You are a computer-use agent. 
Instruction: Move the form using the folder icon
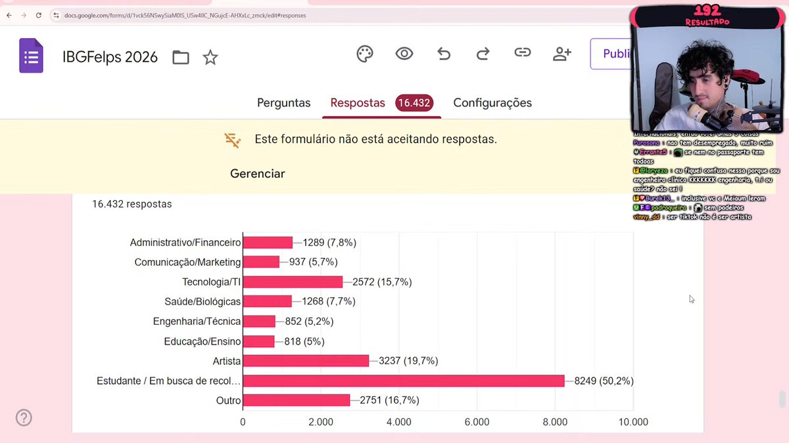coord(181,58)
